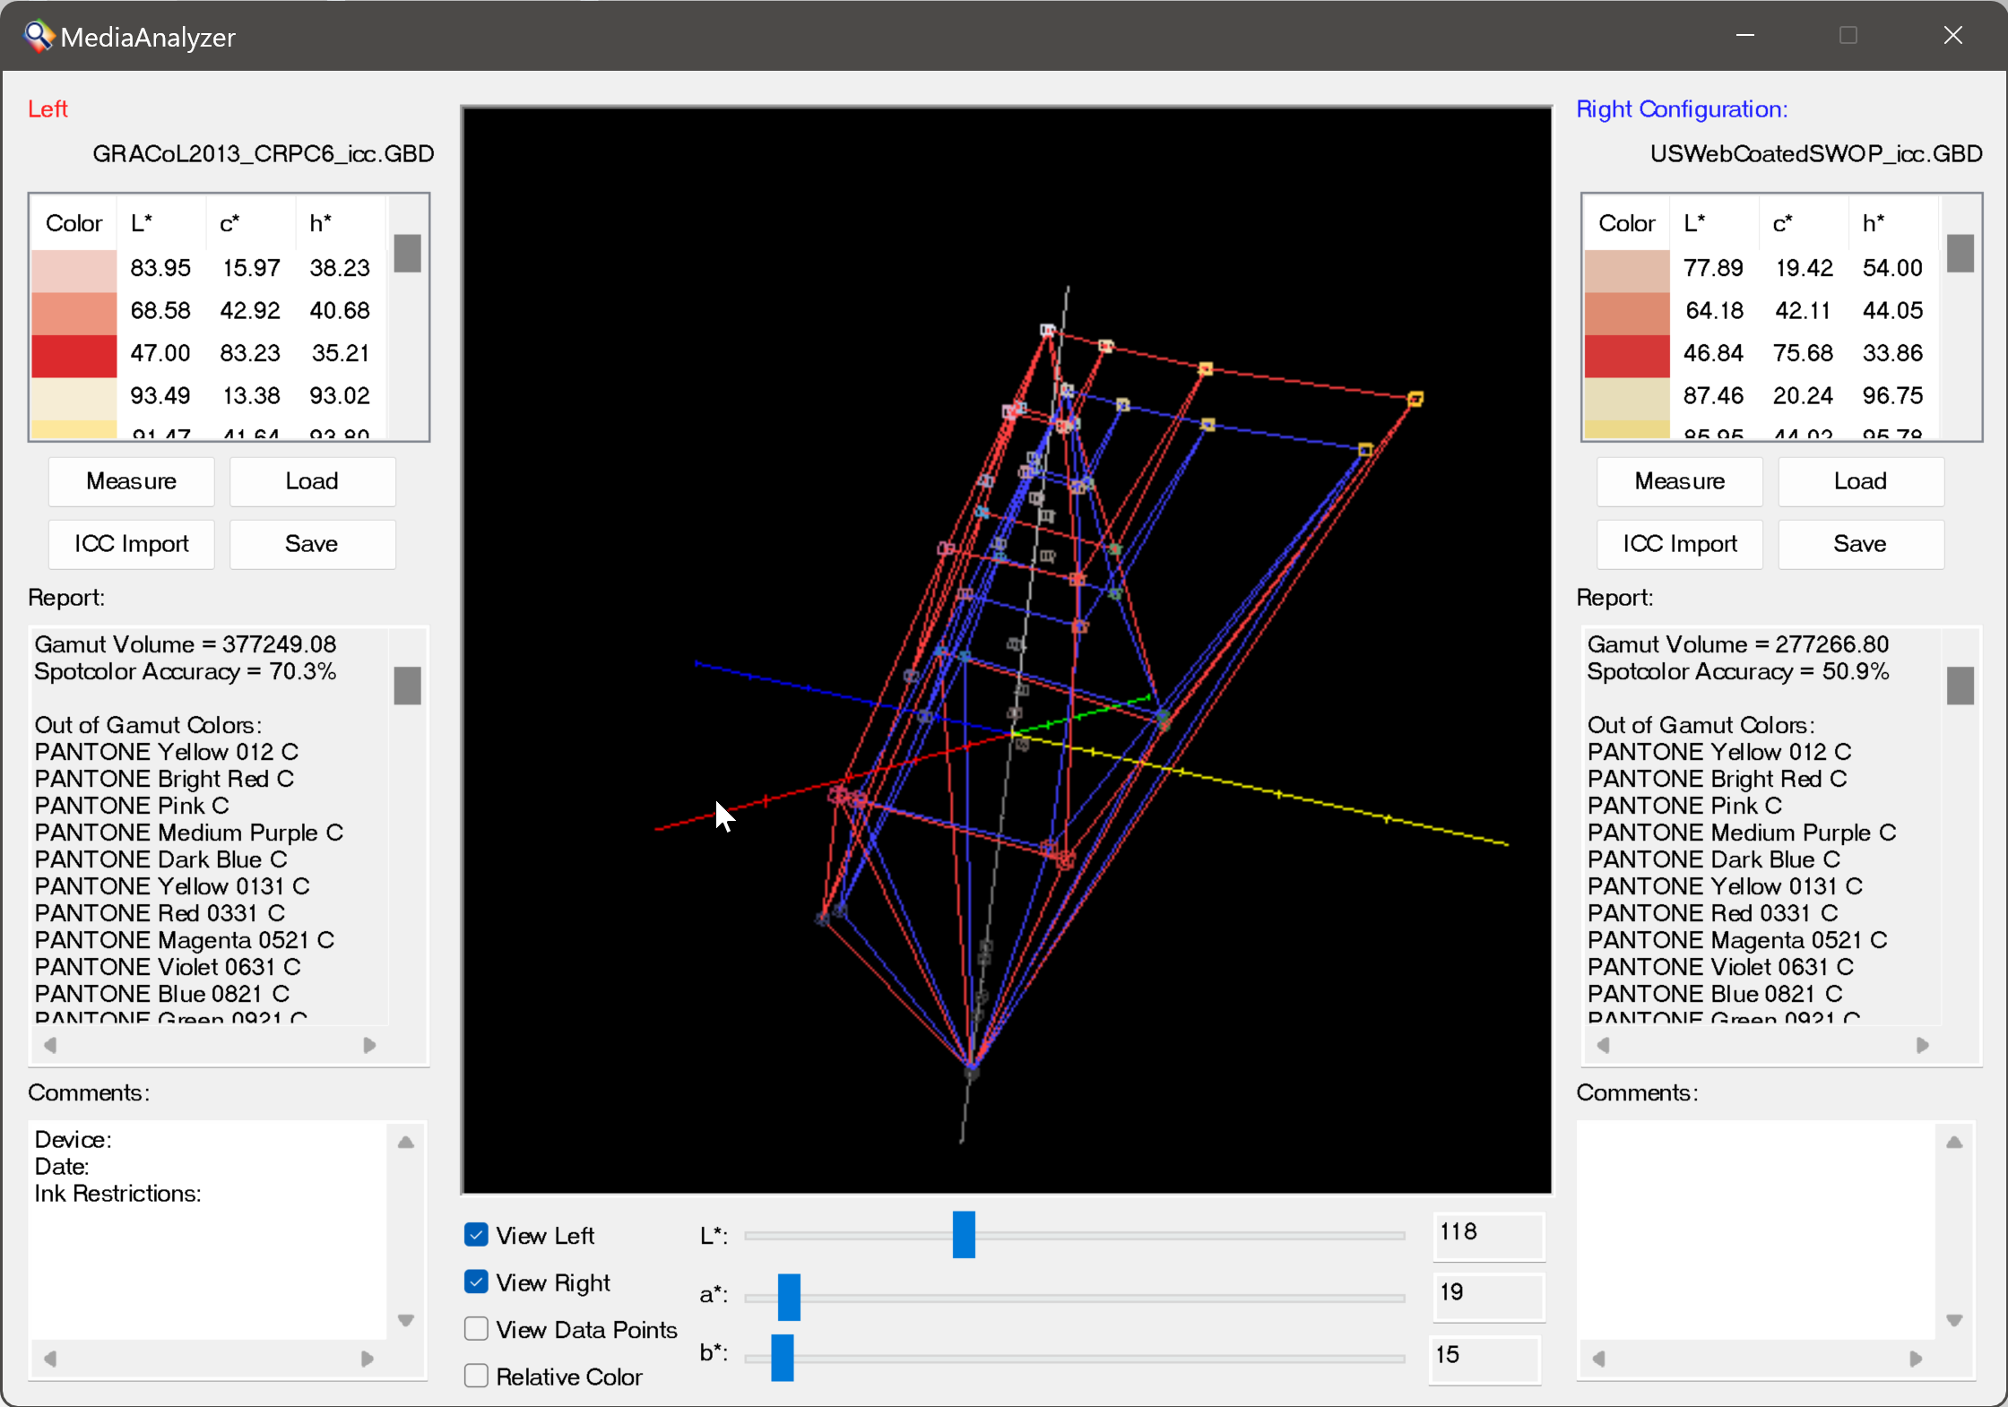Click left Comments scroll-down arrow

[x=406, y=1320]
